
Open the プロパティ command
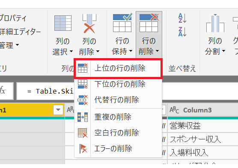click(13, 18)
